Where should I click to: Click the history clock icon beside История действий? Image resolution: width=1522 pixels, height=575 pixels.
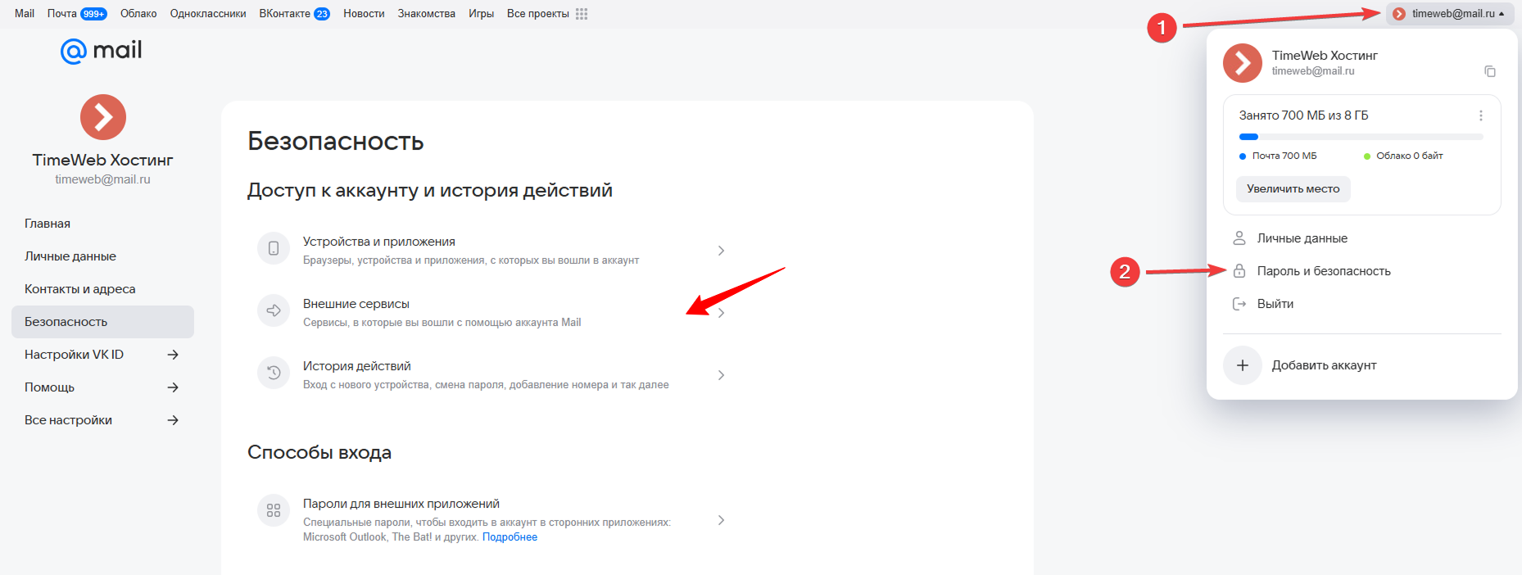point(274,373)
